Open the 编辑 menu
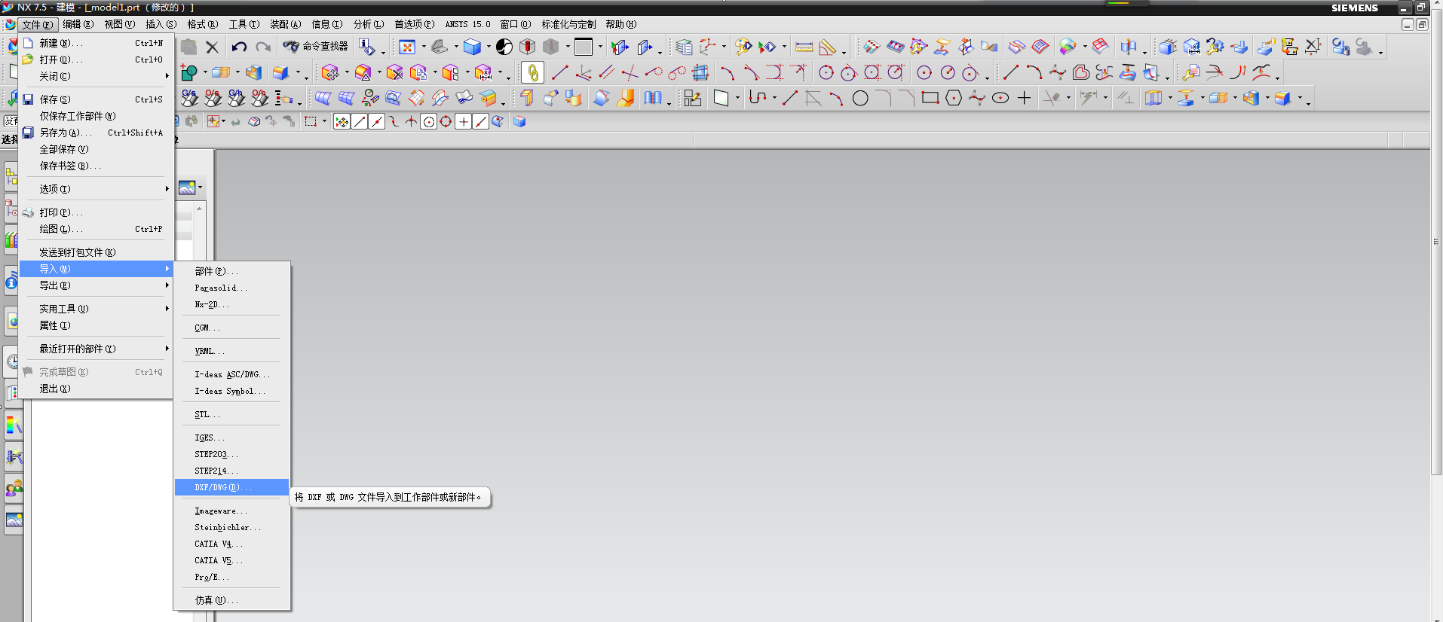This screenshot has height=622, width=1443. 78,24
